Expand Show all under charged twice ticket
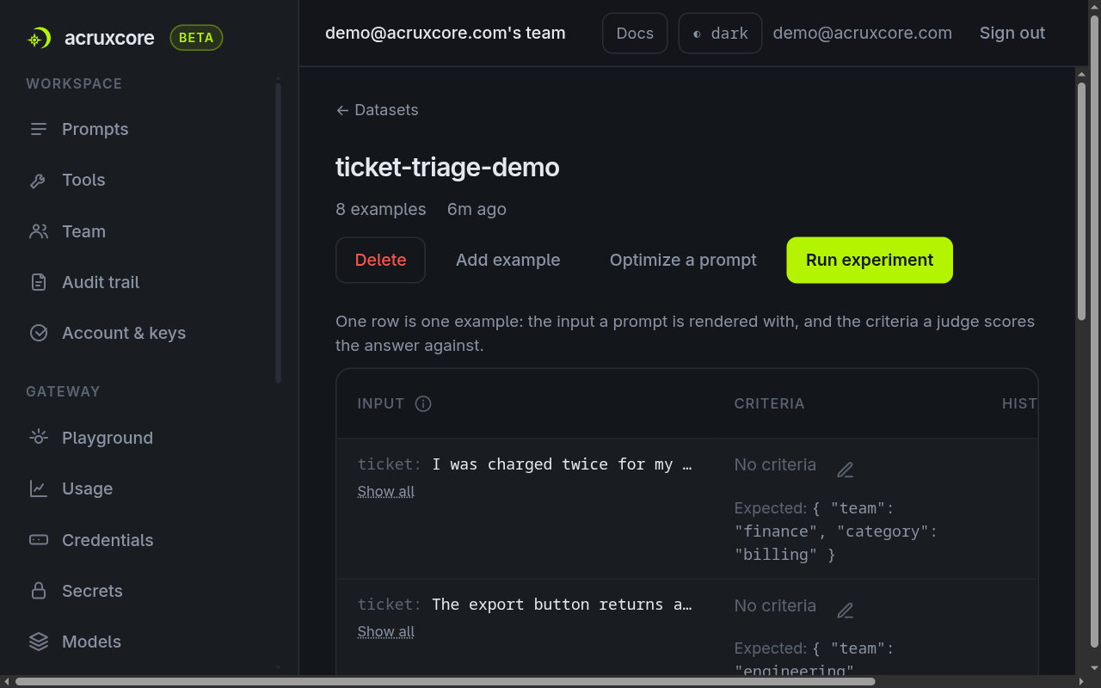The height and width of the screenshot is (688, 1101). click(x=386, y=491)
